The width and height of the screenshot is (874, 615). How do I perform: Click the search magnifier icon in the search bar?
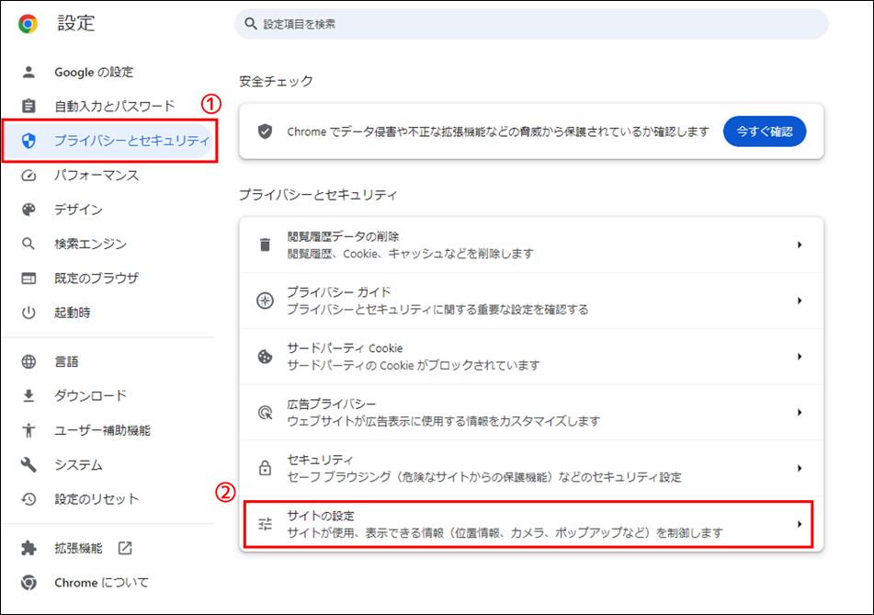coord(251,24)
